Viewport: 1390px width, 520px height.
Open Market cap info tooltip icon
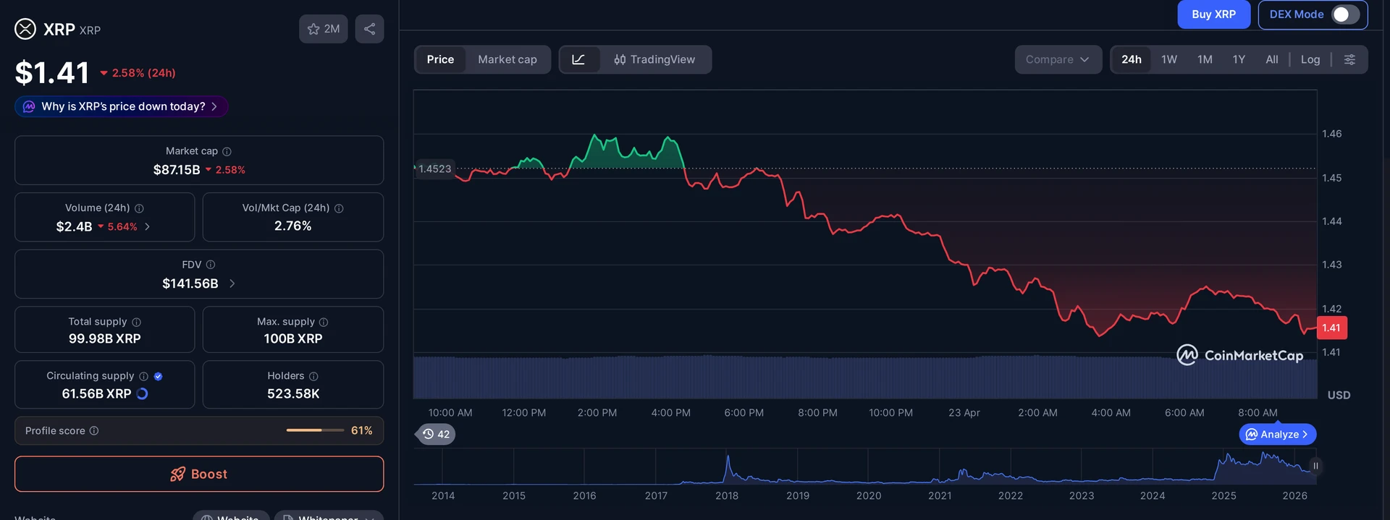point(227,151)
